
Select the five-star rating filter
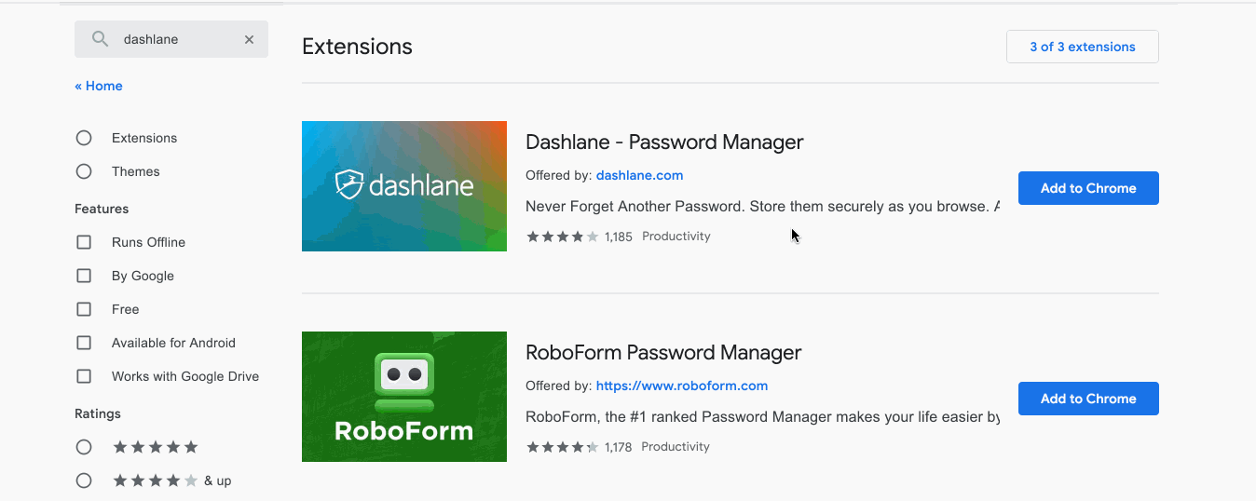pos(84,447)
